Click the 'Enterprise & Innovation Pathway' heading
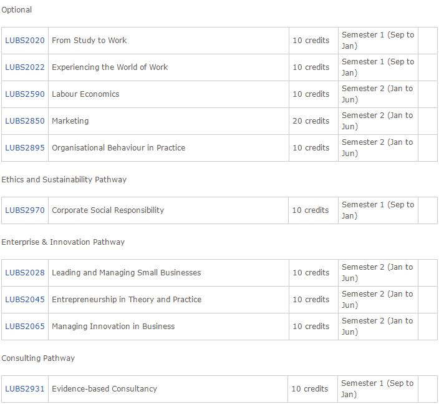This screenshot has height=404, width=439. 63,242
